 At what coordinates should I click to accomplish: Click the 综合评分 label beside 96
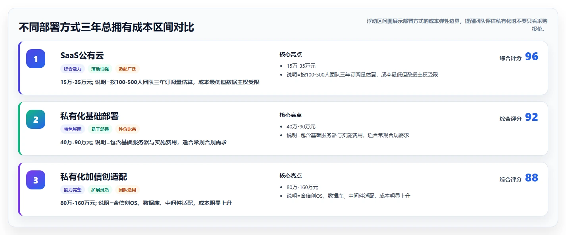tap(510, 58)
